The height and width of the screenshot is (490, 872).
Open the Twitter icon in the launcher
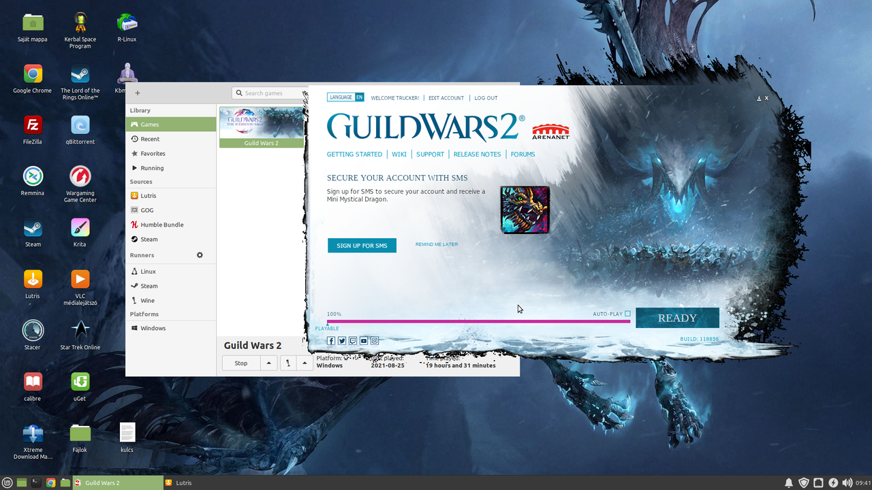[x=342, y=341]
